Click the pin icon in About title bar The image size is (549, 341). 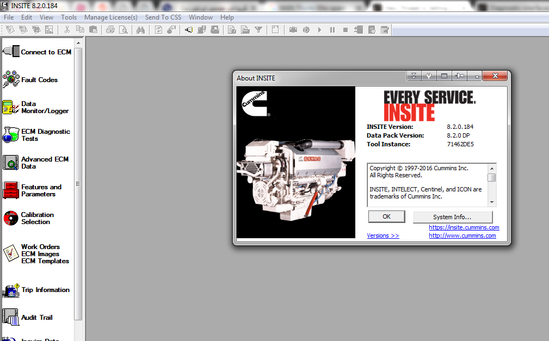coord(459,76)
